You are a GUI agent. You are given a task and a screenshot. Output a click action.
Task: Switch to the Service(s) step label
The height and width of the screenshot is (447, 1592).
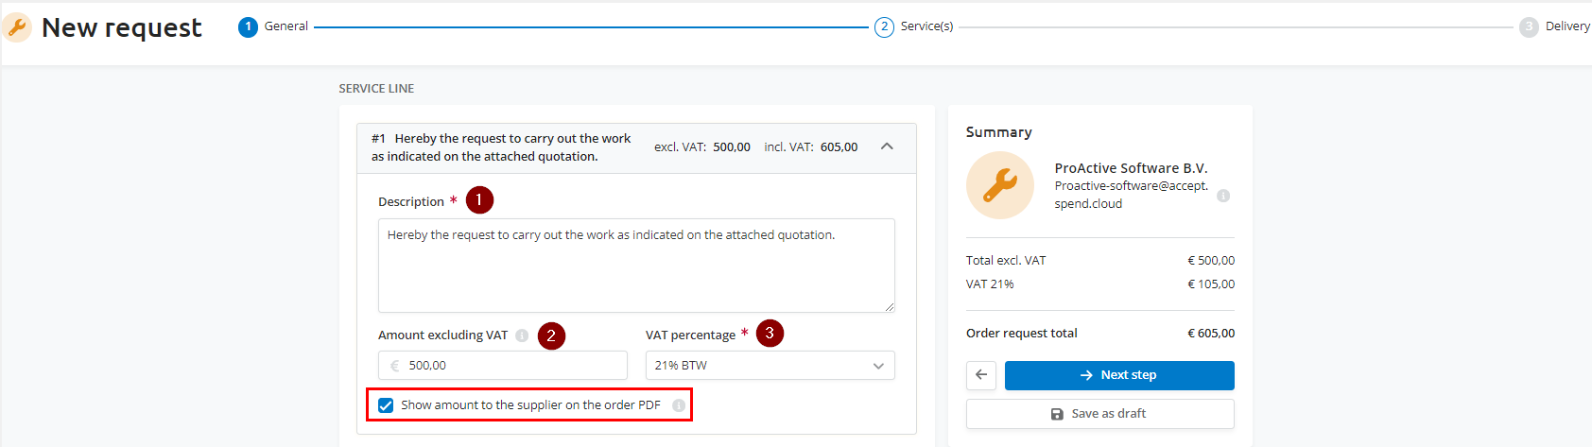click(x=926, y=26)
